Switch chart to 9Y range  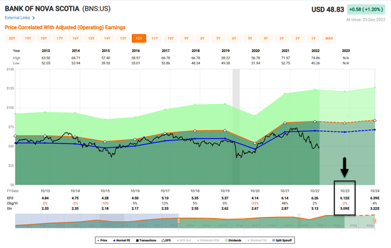point(186,38)
